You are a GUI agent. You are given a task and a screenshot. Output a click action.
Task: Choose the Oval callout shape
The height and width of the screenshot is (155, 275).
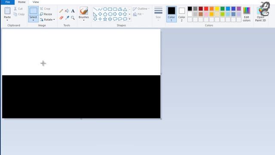click(x=120, y=19)
